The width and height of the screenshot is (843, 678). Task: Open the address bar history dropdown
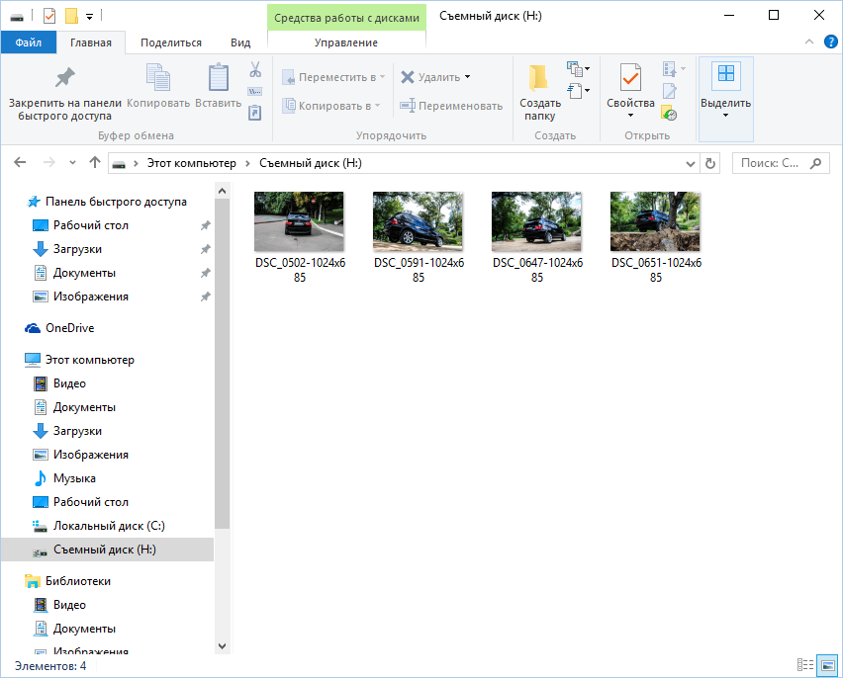click(x=690, y=163)
